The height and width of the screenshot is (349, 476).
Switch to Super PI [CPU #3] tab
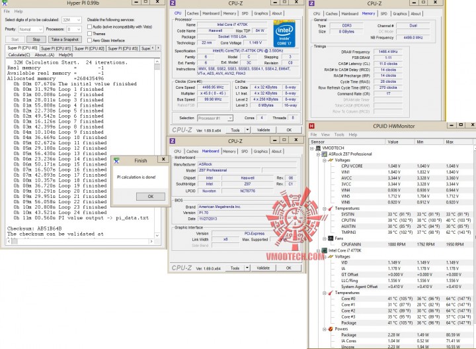coord(123,48)
